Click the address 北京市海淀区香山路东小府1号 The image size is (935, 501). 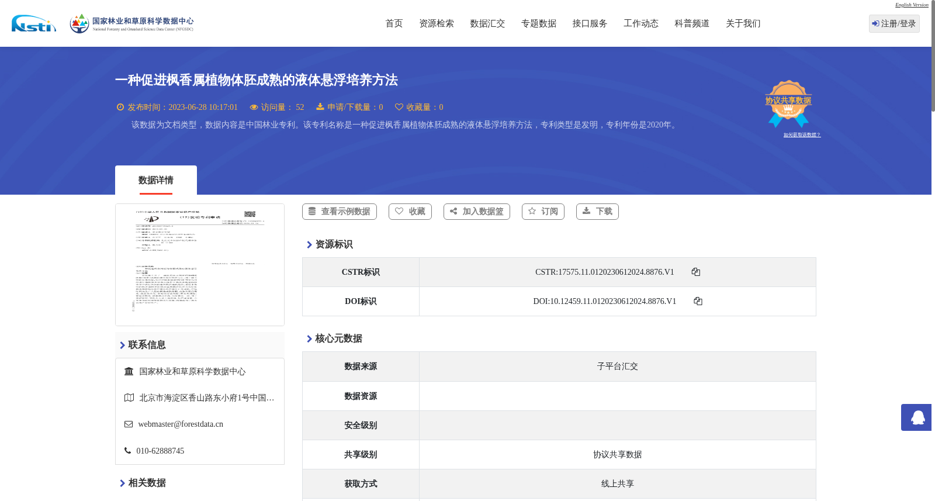207,398
